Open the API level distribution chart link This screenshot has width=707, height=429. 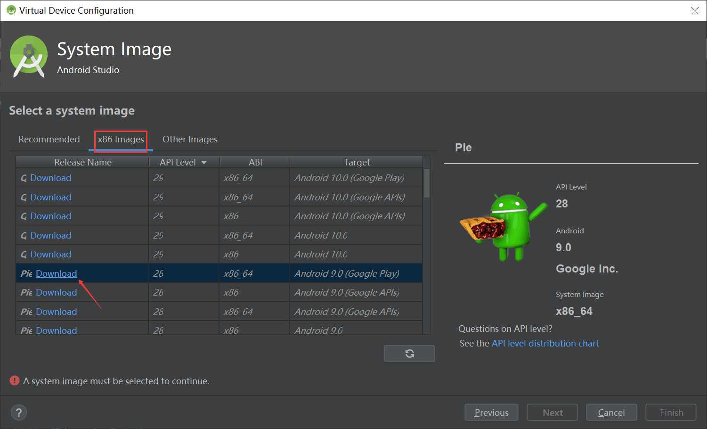click(x=545, y=343)
